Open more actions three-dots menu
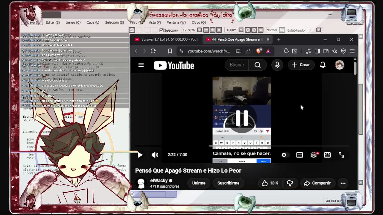This screenshot has width=383, height=215. pyautogui.click(x=343, y=183)
